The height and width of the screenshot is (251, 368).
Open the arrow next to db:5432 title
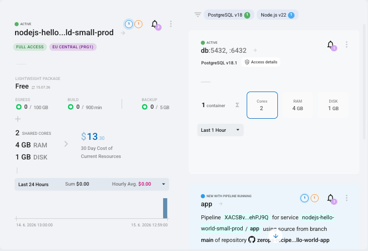tap(255, 50)
